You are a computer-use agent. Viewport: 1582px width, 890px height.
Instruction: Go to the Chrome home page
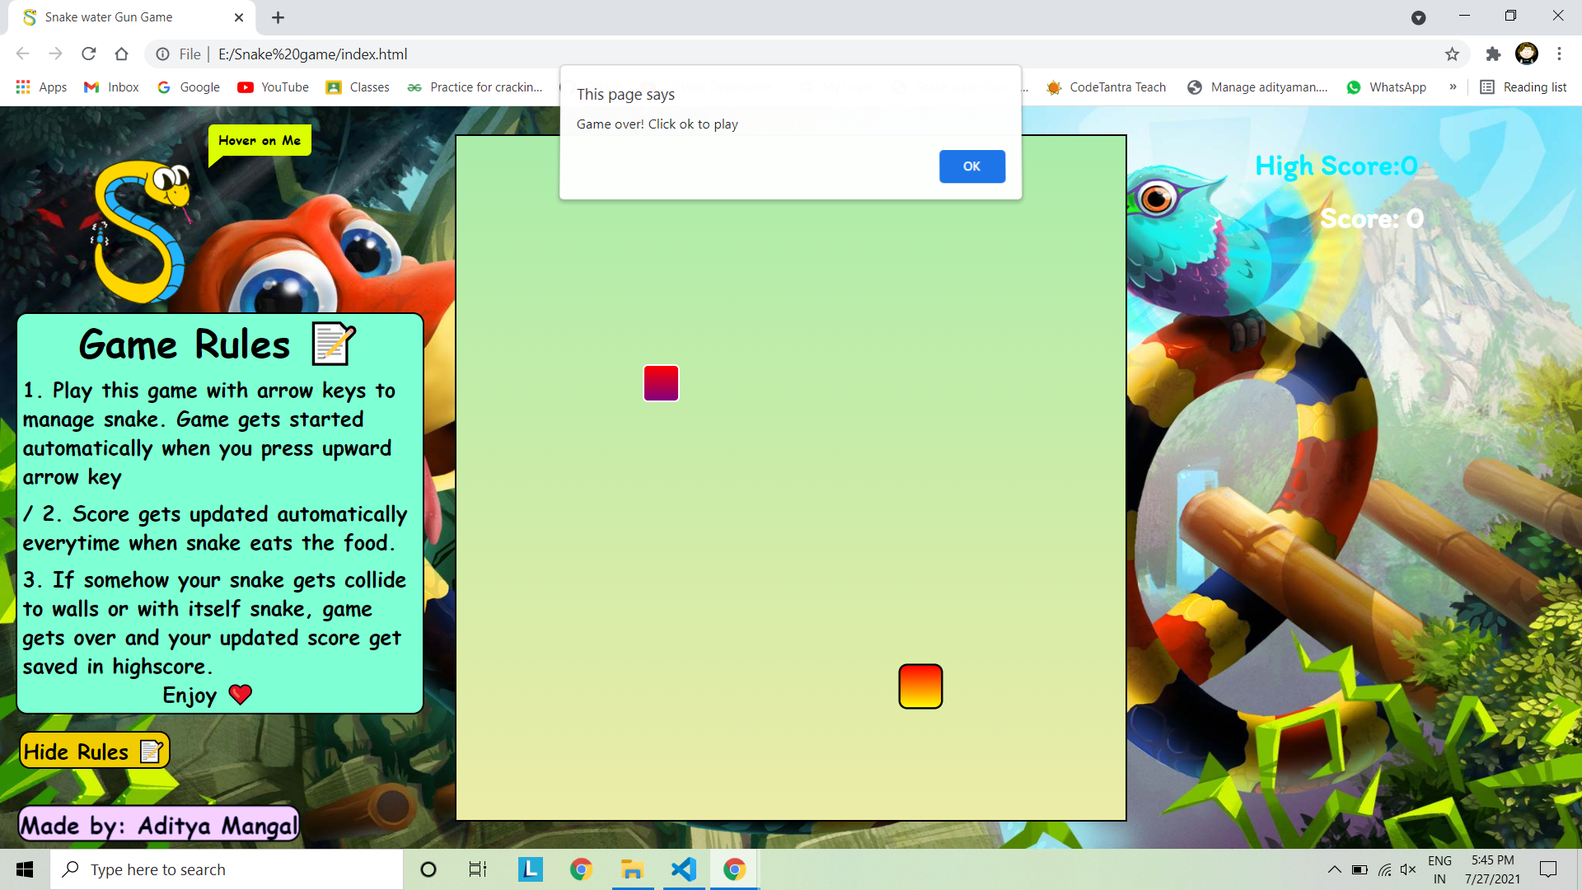coord(121,54)
